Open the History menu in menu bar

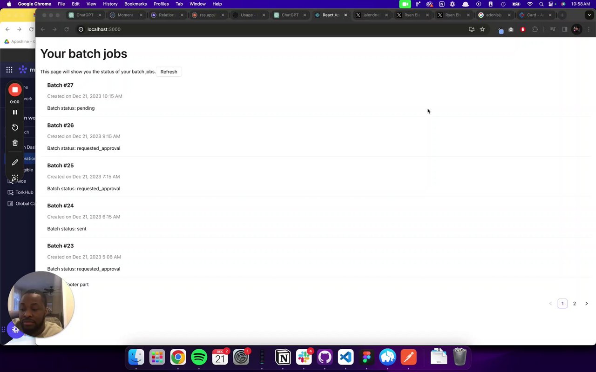coord(110,4)
